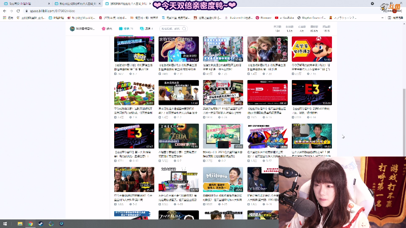Open File Explorer from the taskbar

(20, 224)
